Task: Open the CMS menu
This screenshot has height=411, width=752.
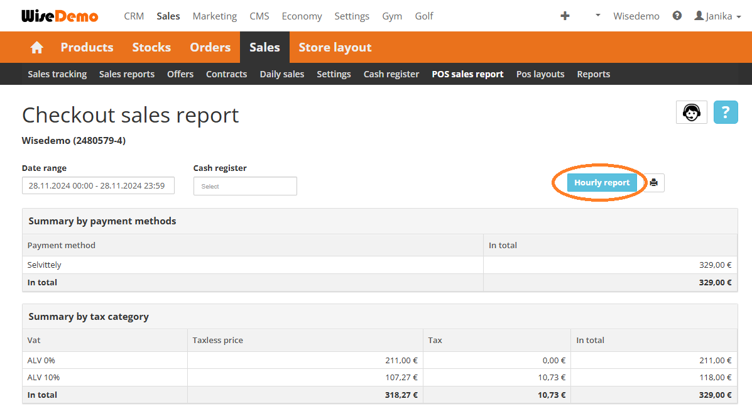Action: (259, 16)
